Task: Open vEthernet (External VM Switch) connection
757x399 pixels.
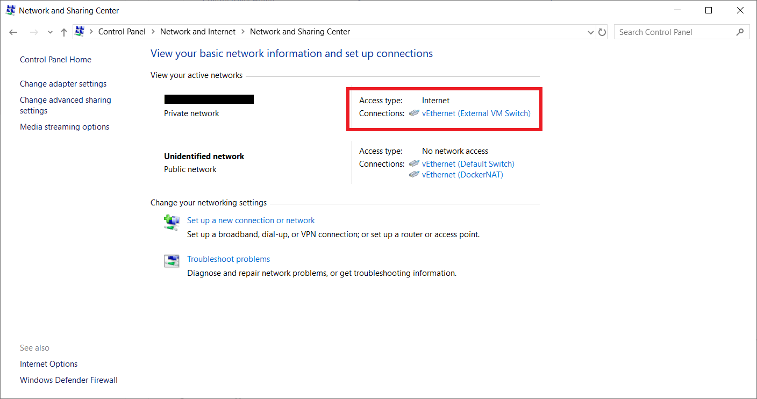Action: (476, 113)
